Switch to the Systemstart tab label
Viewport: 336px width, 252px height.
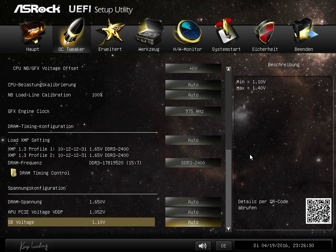(226, 49)
